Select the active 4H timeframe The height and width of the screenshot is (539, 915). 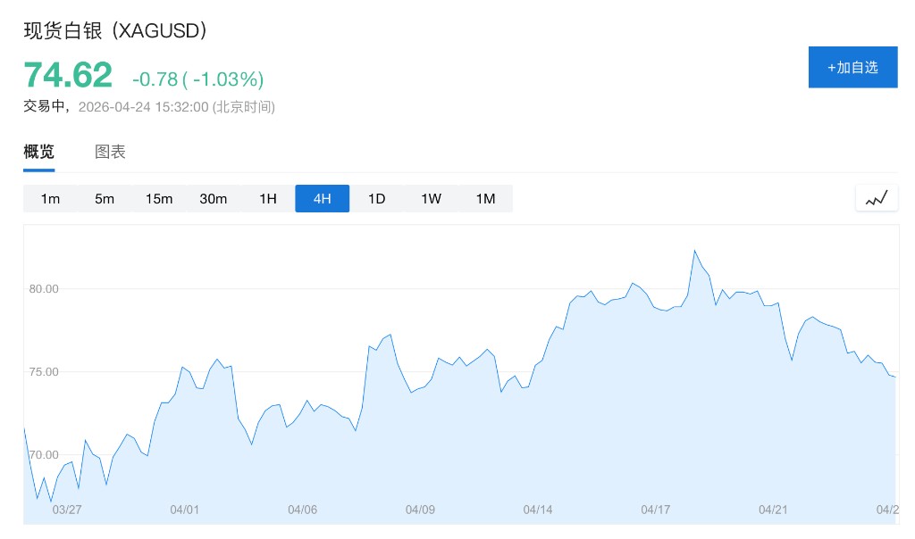point(323,198)
